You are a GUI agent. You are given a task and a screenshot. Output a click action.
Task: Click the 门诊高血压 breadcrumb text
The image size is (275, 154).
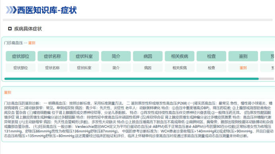tap(14, 43)
